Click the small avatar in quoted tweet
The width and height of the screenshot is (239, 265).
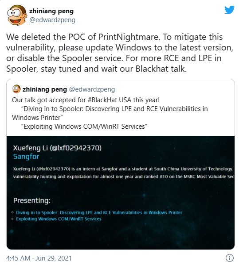[x=16, y=89]
